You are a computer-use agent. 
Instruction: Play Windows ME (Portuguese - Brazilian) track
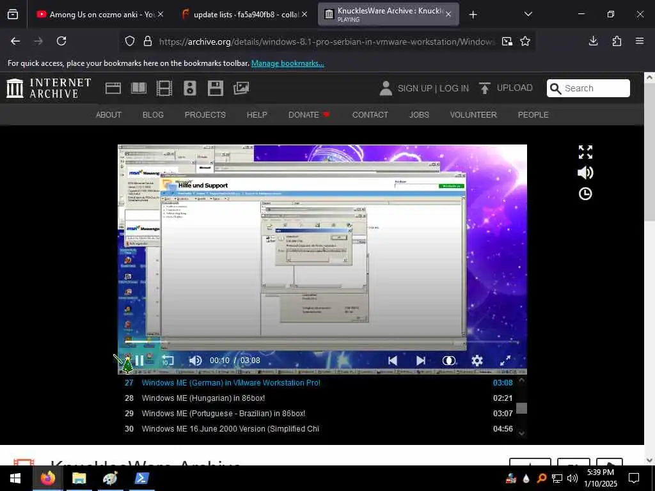coord(319,414)
